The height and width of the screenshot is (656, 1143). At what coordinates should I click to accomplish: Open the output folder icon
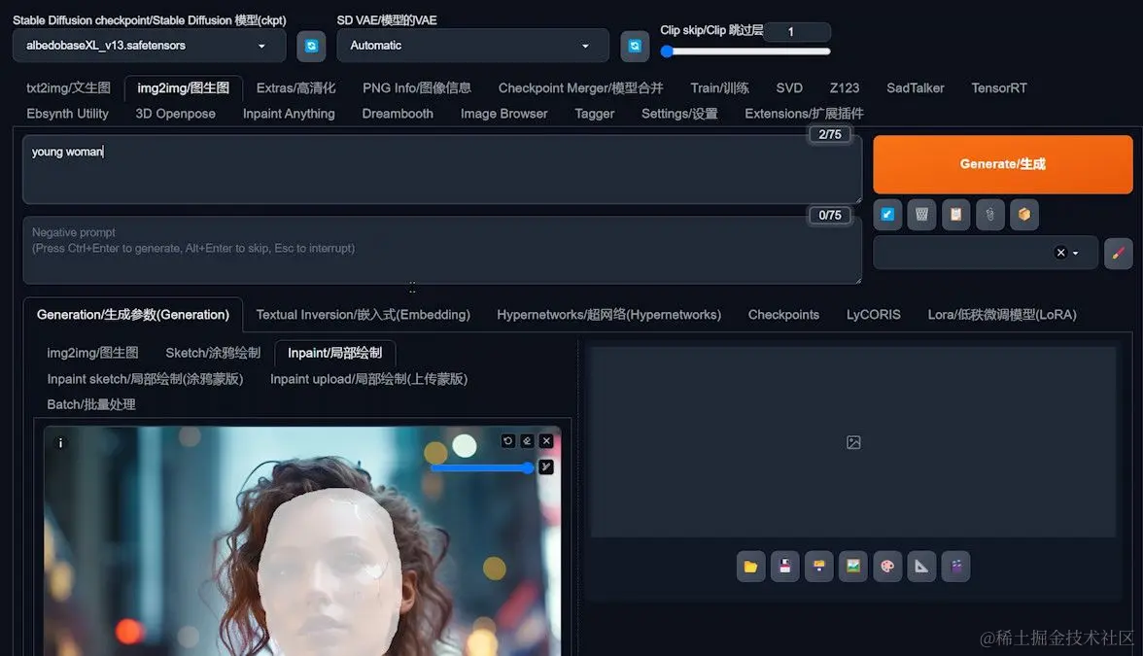[x=750, y=567]
